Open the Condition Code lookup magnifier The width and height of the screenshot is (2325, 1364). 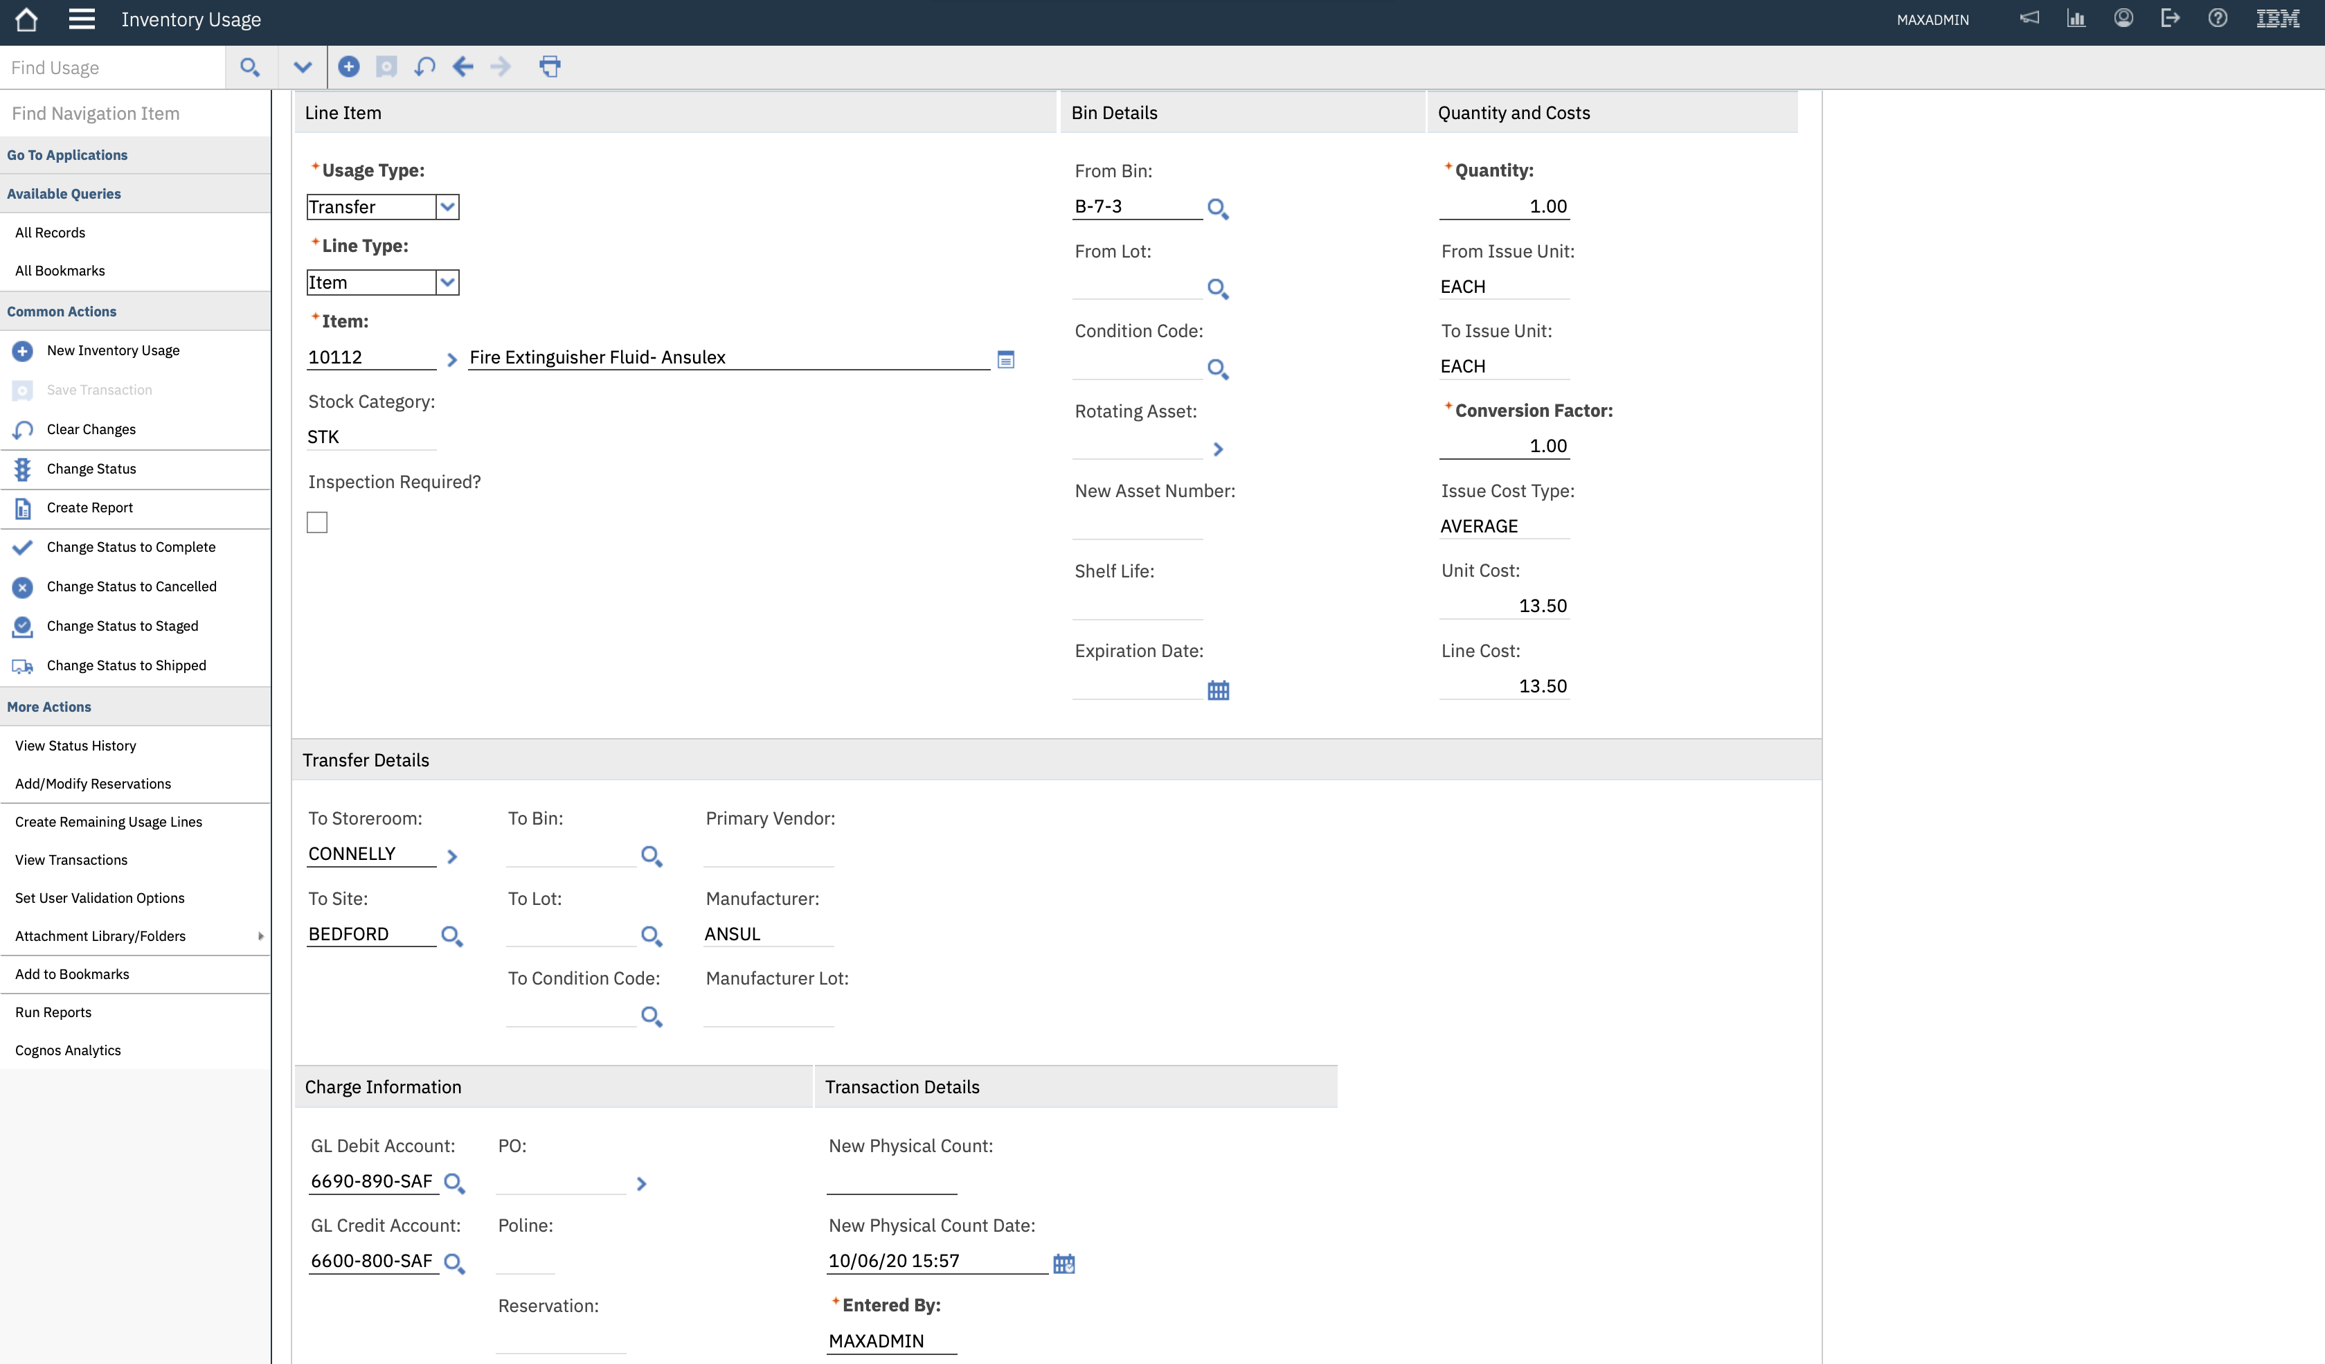point(1217,369)
